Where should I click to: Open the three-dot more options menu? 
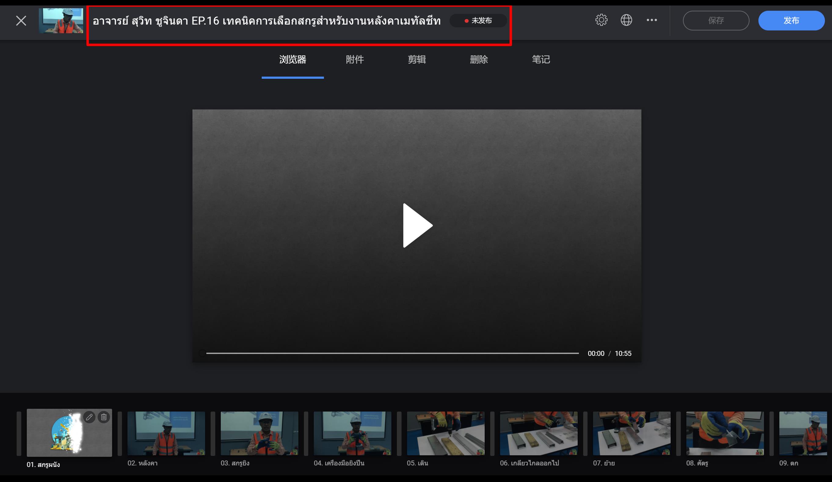pos(652,20)
